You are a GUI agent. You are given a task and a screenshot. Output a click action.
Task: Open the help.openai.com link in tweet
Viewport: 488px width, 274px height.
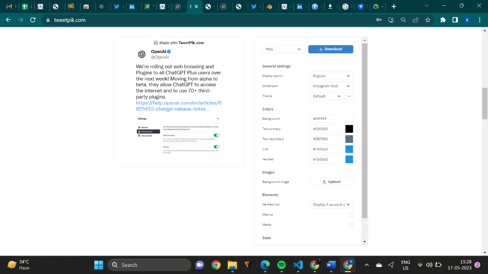click(x=179, y=106)
